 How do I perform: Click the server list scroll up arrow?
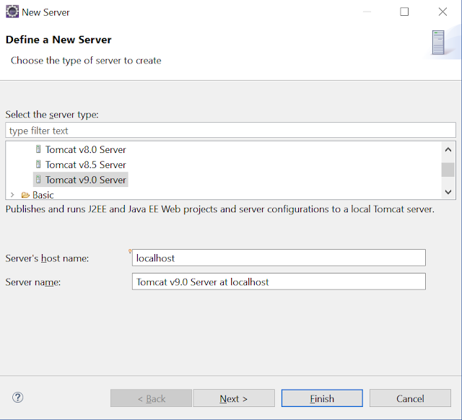(x=448, y=149)
